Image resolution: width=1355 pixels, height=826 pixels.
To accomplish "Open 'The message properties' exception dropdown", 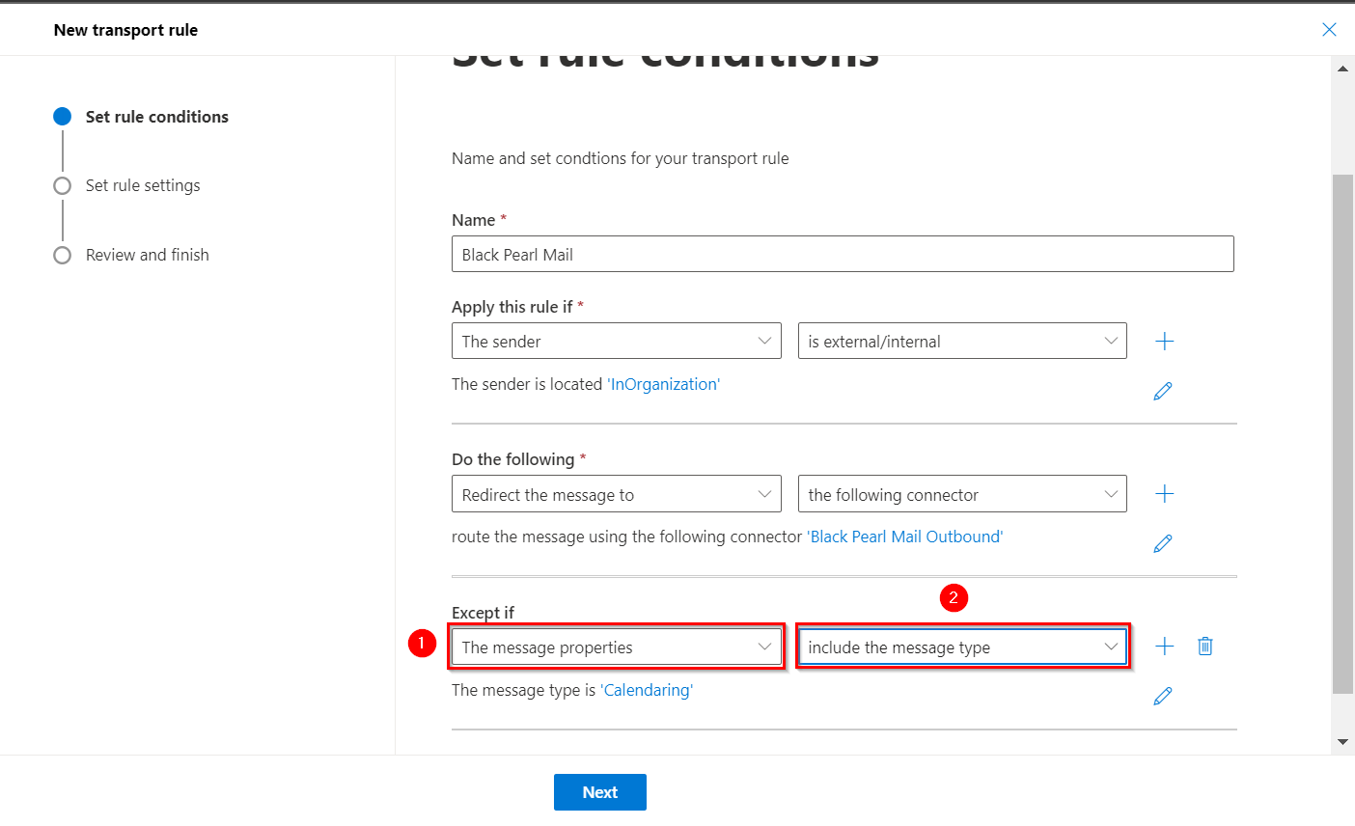I will 616,647.
